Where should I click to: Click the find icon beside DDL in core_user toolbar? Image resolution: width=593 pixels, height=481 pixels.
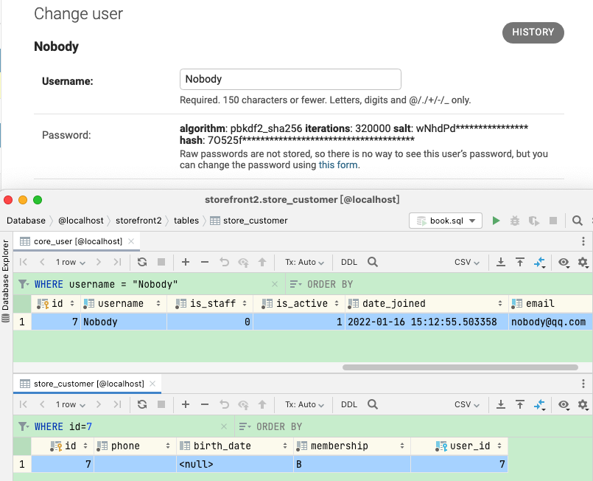click(x=373, y=262)
